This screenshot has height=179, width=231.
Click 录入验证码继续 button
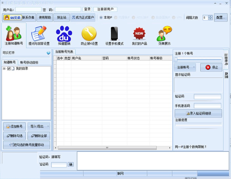click(x=198, y=113)
